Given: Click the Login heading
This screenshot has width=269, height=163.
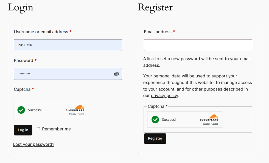Looking at the screenshot, I should [21, 7].
